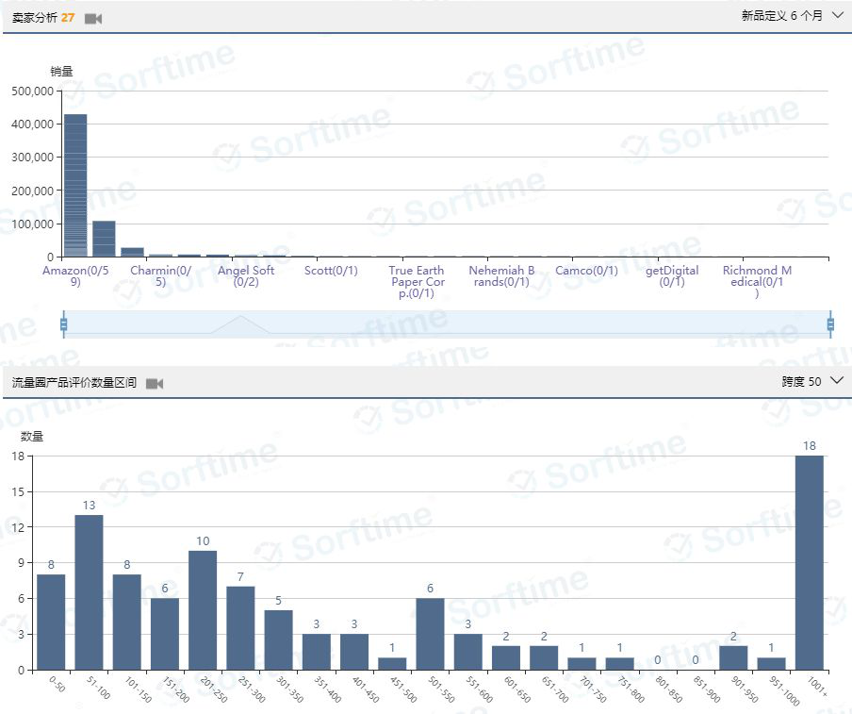Click the video icon beside 流量圈产品评价数量区间
852x714 pixels.
(155, 383)
